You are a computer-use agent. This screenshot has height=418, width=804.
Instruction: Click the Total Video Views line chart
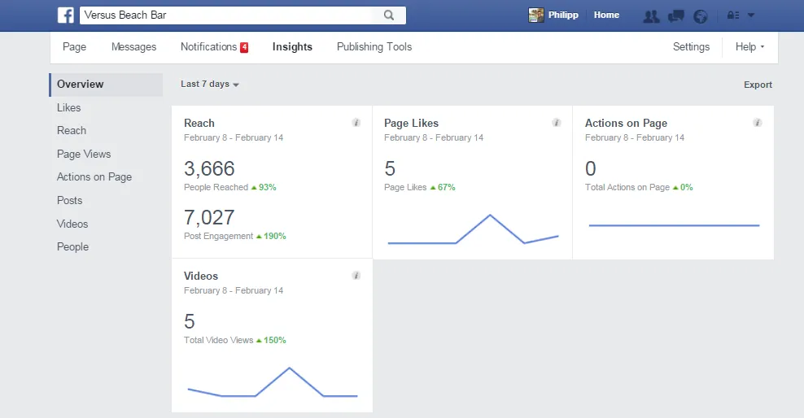tap(273, 382)
